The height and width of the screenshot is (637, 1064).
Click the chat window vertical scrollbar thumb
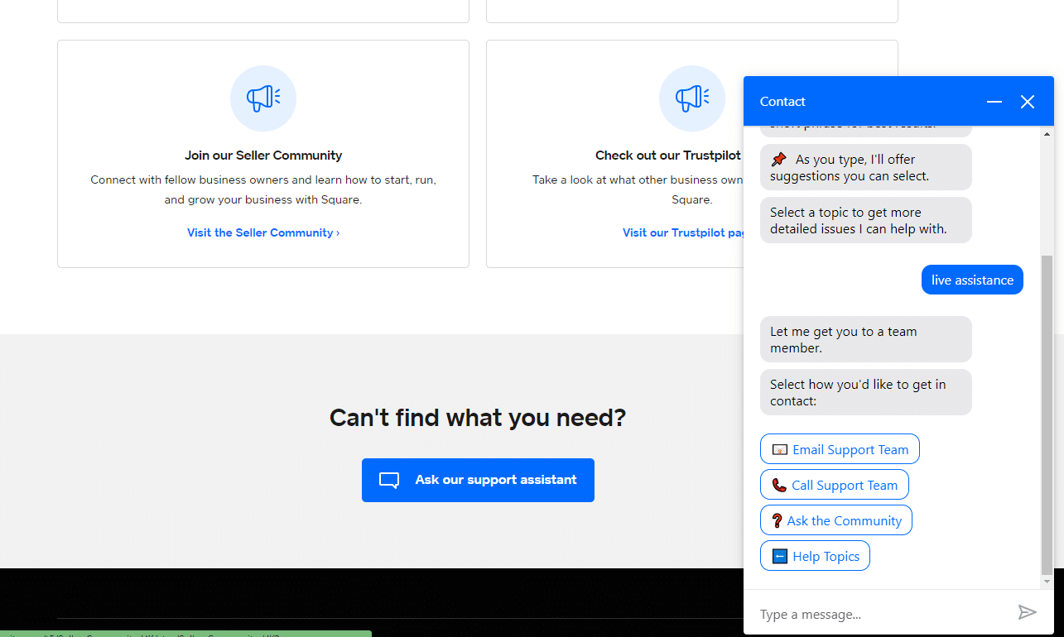click(x=1047, y=414)
